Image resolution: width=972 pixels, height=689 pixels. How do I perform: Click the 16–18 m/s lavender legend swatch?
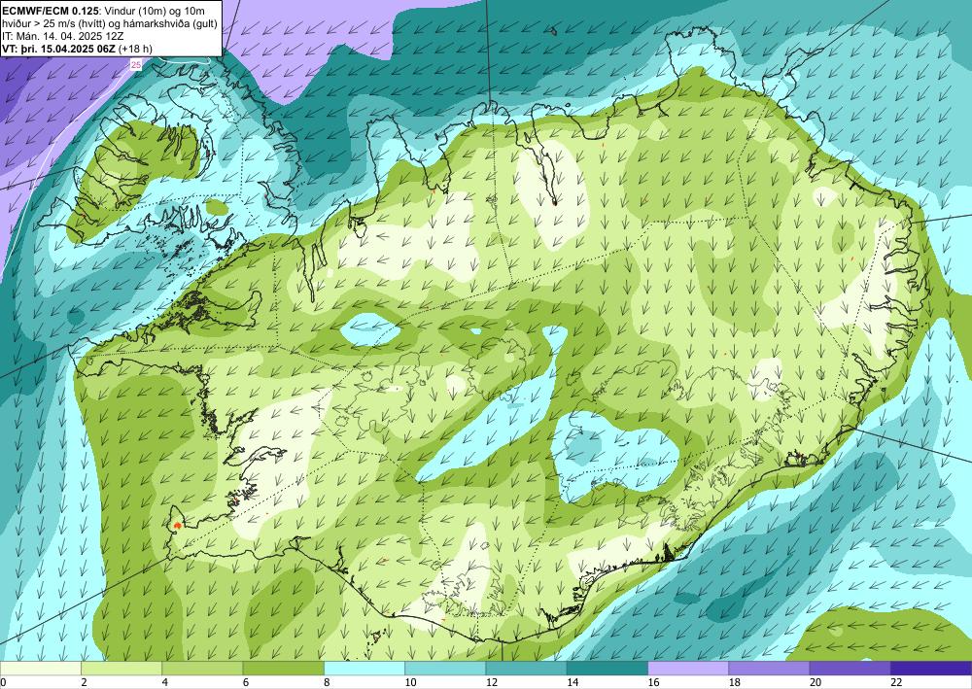(x=688, y=669)
